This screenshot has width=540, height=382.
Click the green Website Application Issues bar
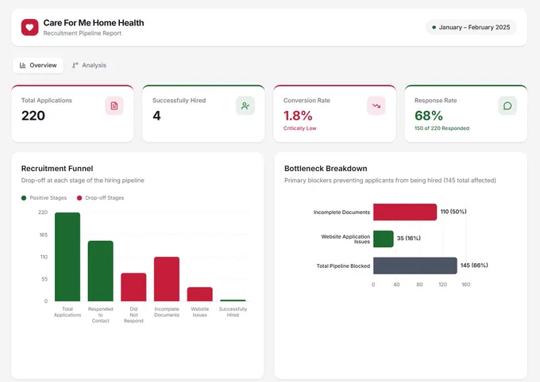point(384,239)
